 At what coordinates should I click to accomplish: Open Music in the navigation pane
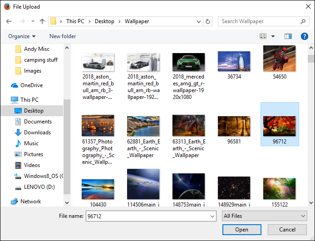26,143
